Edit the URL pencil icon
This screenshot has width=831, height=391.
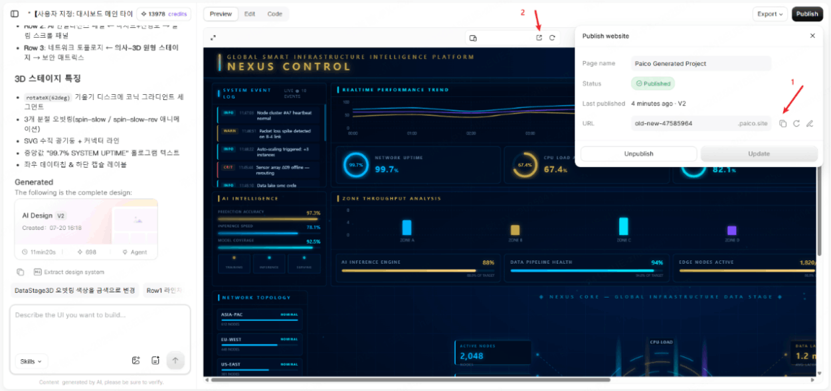coord(810,123)
